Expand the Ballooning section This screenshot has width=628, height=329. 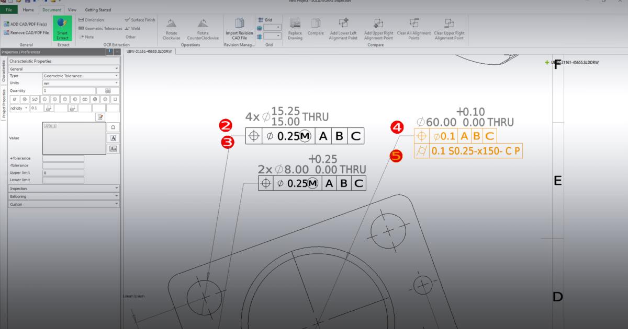(64, 196)
